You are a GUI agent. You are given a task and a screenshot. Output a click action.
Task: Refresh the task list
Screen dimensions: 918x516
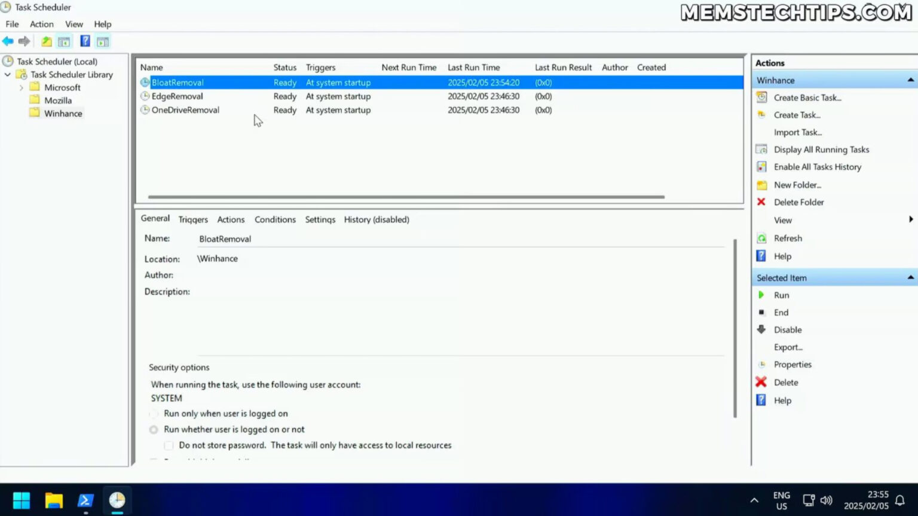[788, 238]
